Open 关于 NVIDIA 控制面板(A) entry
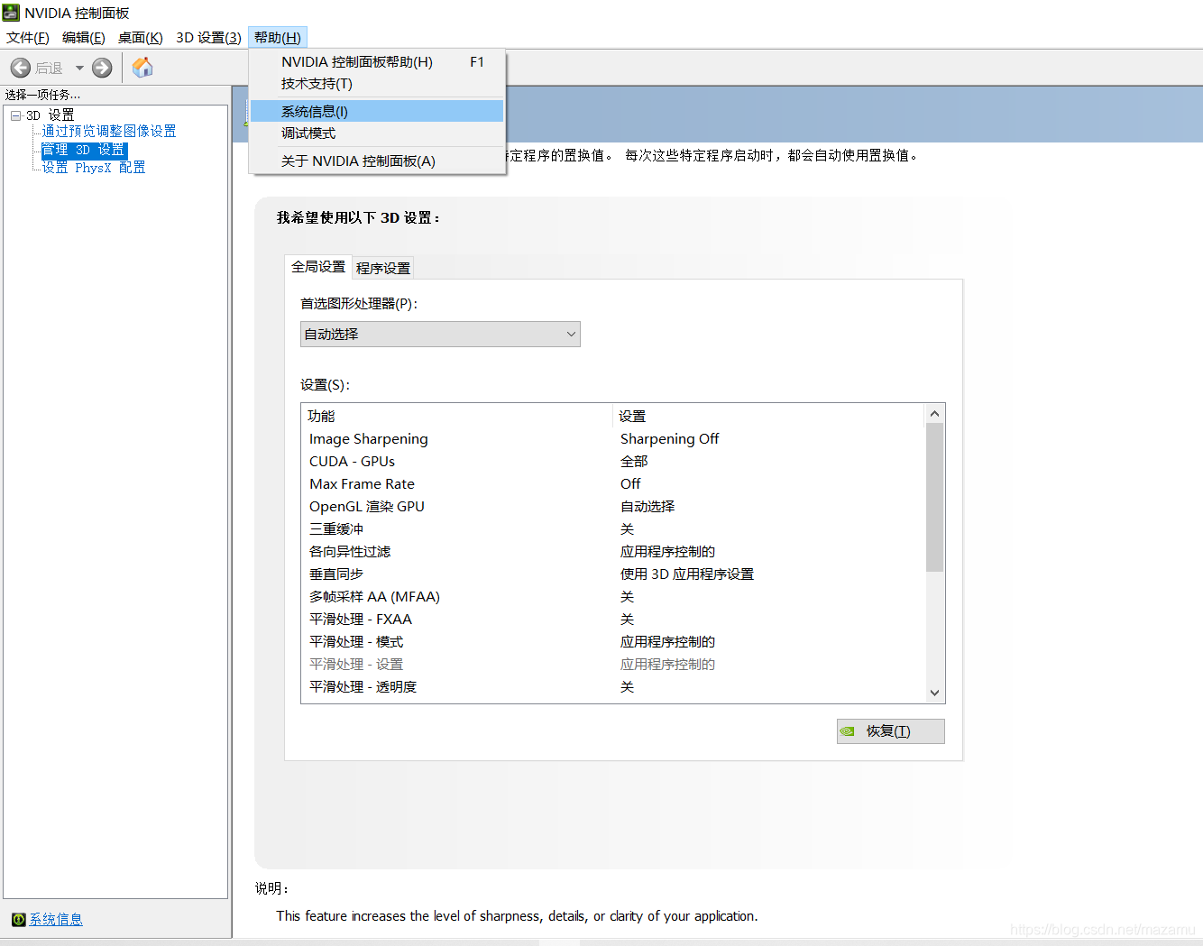1203x946 pixels. point(377,161)
